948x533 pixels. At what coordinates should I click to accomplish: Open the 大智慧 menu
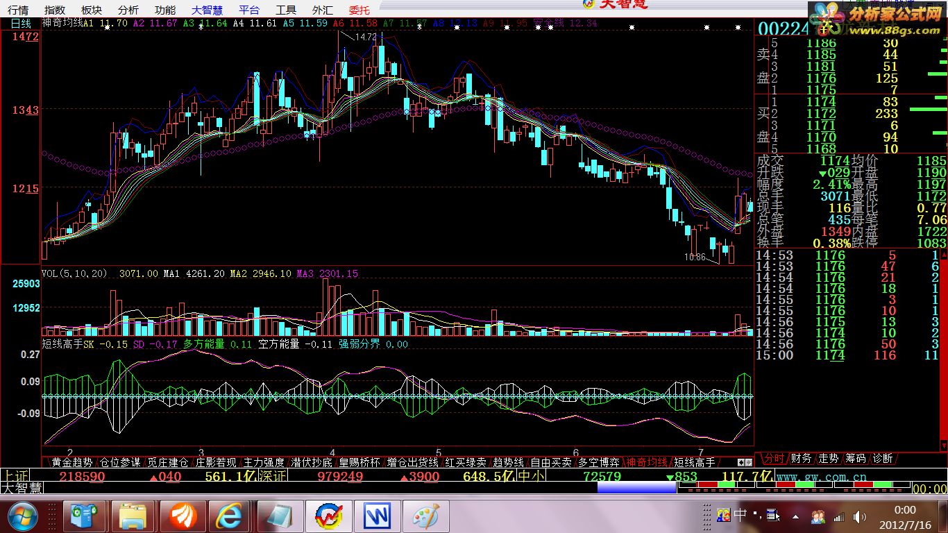pyautogui.click(x=208, y=10)
